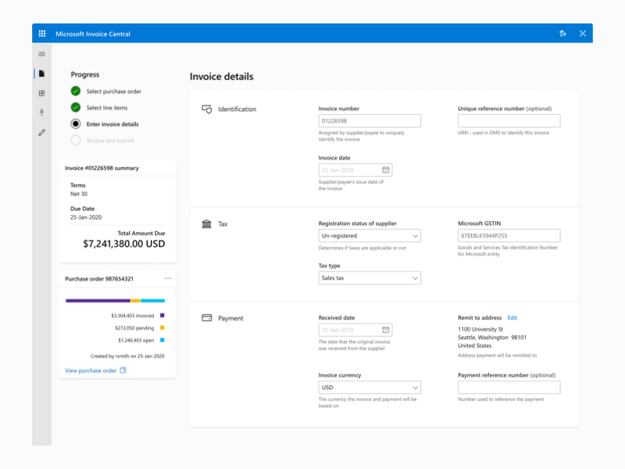Click the Select purchase order green checkmark
The height and width of the screenshot is (469, 625).
pyautogui.click(x=75, y=91)
